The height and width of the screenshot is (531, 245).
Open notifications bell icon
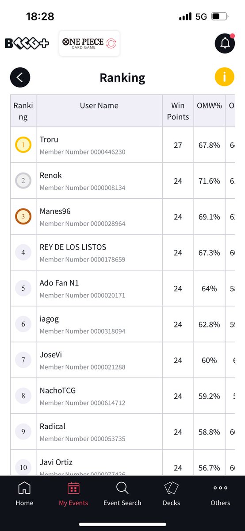coord(225,43)
